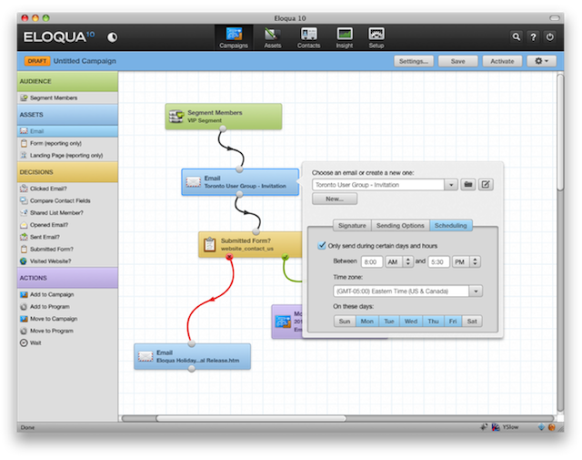Open the email selection dropdown arrow
The width and height of the screenshot is (582, 460).
[451, 184]
